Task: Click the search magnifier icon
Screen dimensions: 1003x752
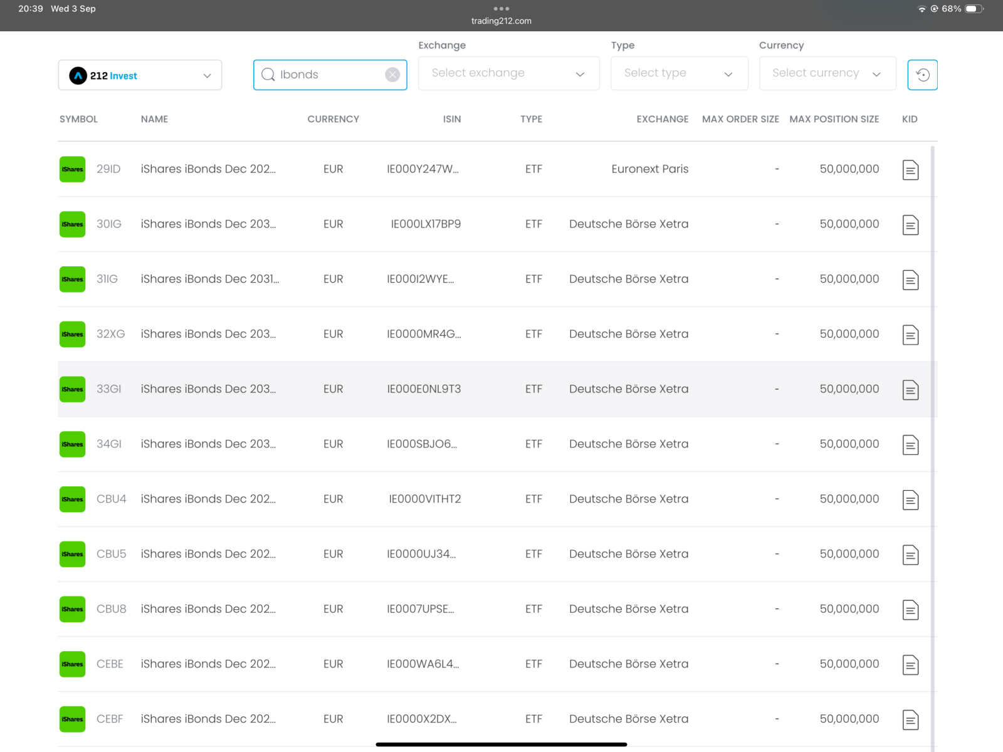Action: pyautogui.click(x=268, y=75)
